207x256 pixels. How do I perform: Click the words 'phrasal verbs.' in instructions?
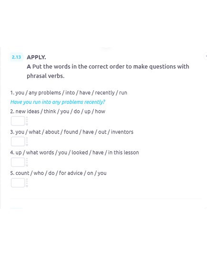(x=46, y=76)
